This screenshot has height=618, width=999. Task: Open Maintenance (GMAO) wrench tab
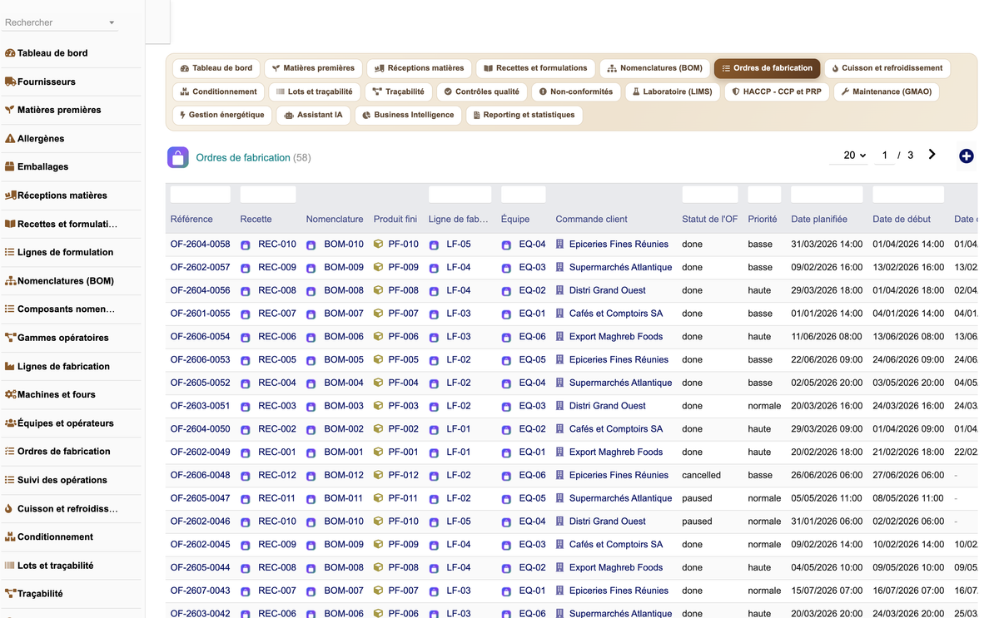886,91
